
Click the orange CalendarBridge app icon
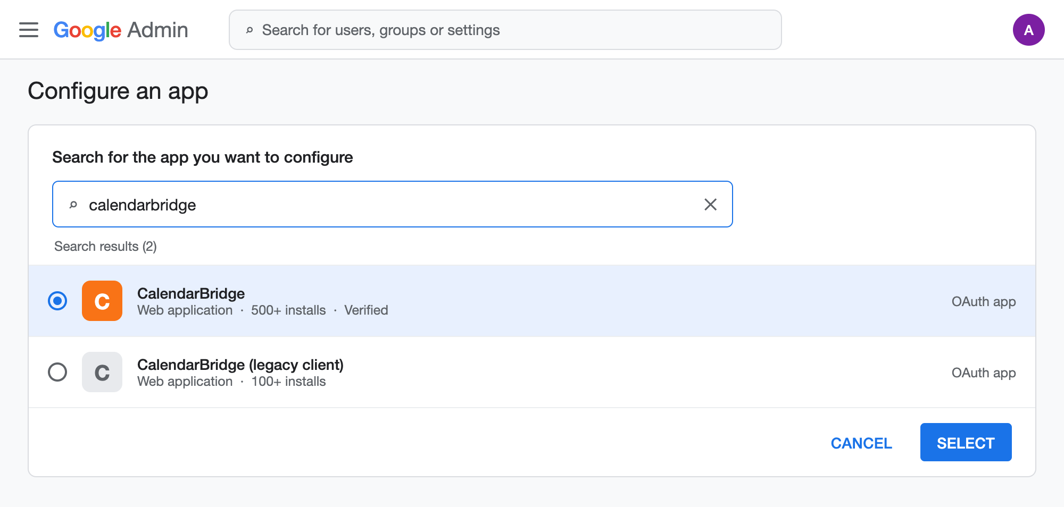tap(102, 301)
